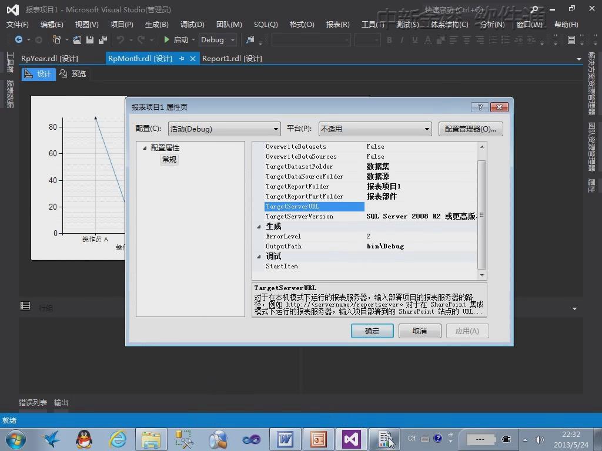This screenshot has height=451, width=602.
Task: Open Windows Explorer folder in taskbar
Action: click(151, 439)
